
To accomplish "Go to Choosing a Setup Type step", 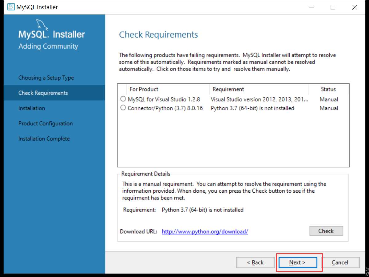I will [x=46, y=78].
